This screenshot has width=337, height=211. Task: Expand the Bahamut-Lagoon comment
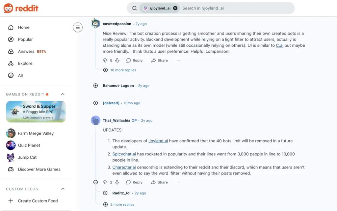95,86
